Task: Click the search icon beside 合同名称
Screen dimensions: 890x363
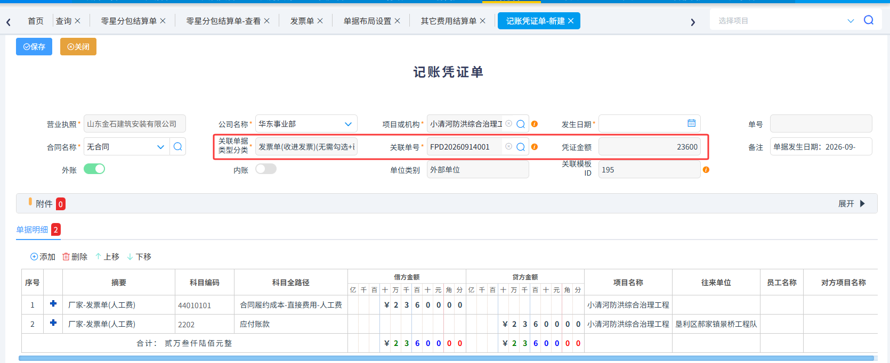Action: (178, 146)
